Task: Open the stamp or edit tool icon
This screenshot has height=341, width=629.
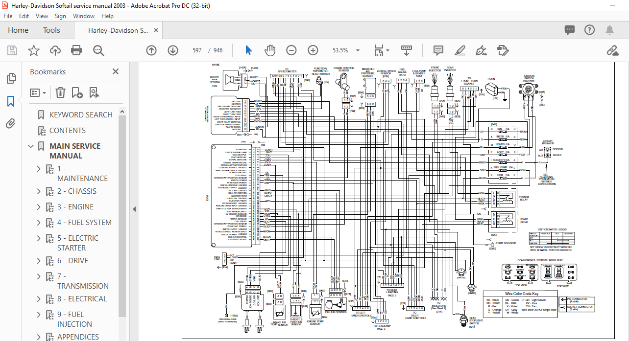Action: pyautogui.click(x=502, y=50)
